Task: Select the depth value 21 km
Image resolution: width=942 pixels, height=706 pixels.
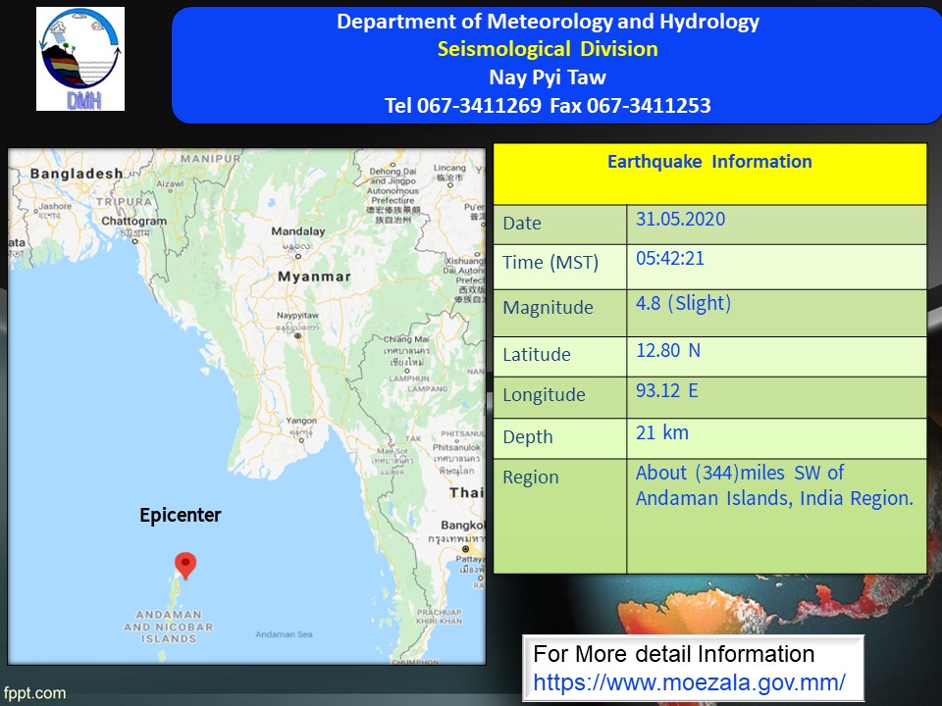Action: (x=662, y=432)
